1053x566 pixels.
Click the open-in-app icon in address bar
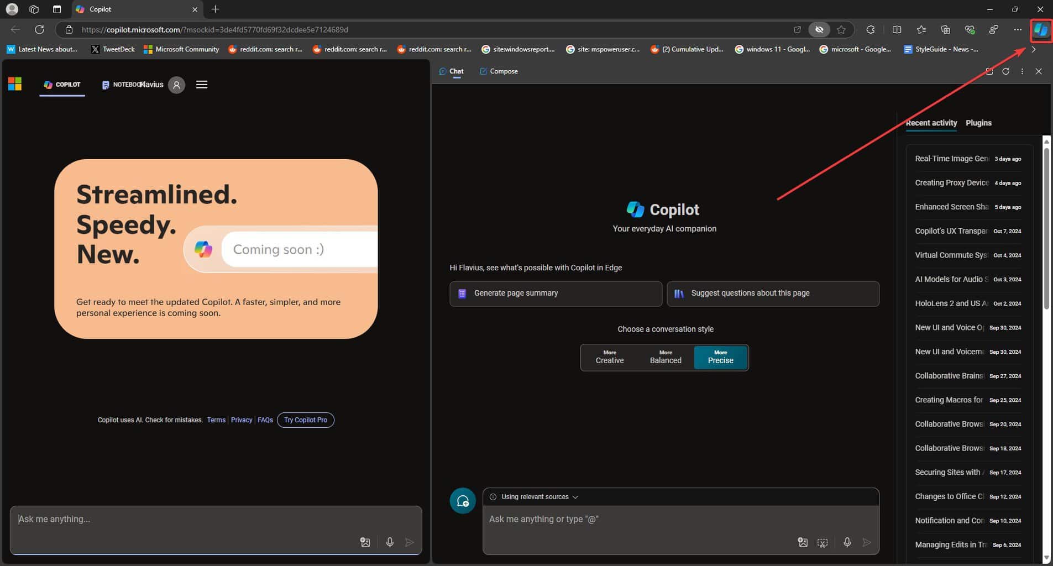click(797, 30)
